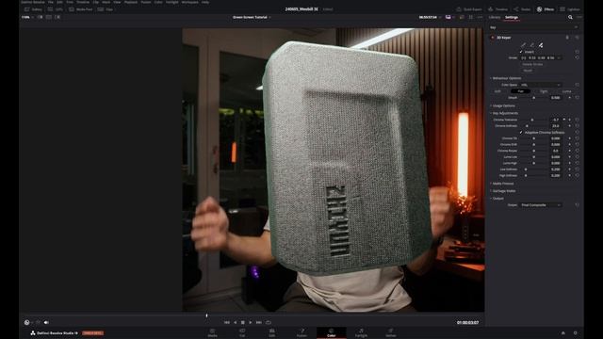Open the LUTs panel
This screenshot has height=339, width=603.
point(56,9)
